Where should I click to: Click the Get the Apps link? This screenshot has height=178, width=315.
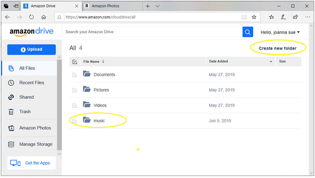pos(31,163)
